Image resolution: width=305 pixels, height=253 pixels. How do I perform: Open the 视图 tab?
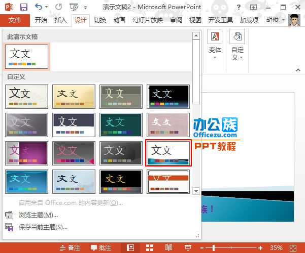[195, 20]
